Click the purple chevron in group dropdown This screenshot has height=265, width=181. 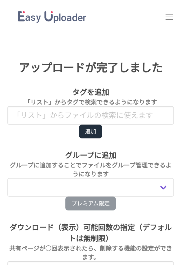tap(163, 187)
